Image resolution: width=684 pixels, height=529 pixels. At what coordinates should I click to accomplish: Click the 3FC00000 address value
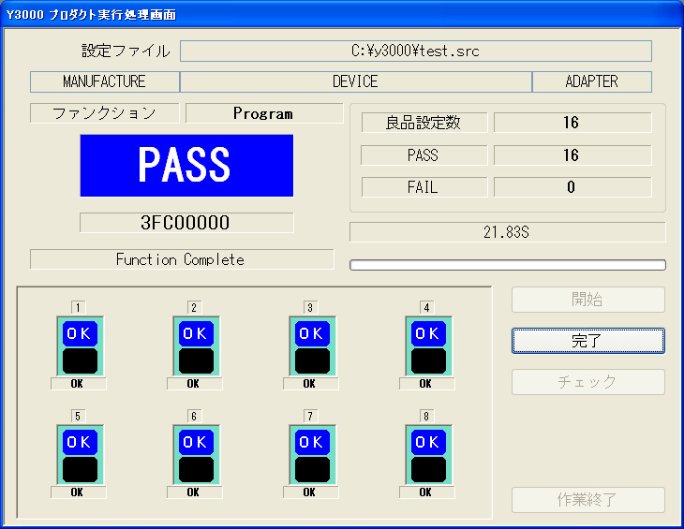[186, 223]
